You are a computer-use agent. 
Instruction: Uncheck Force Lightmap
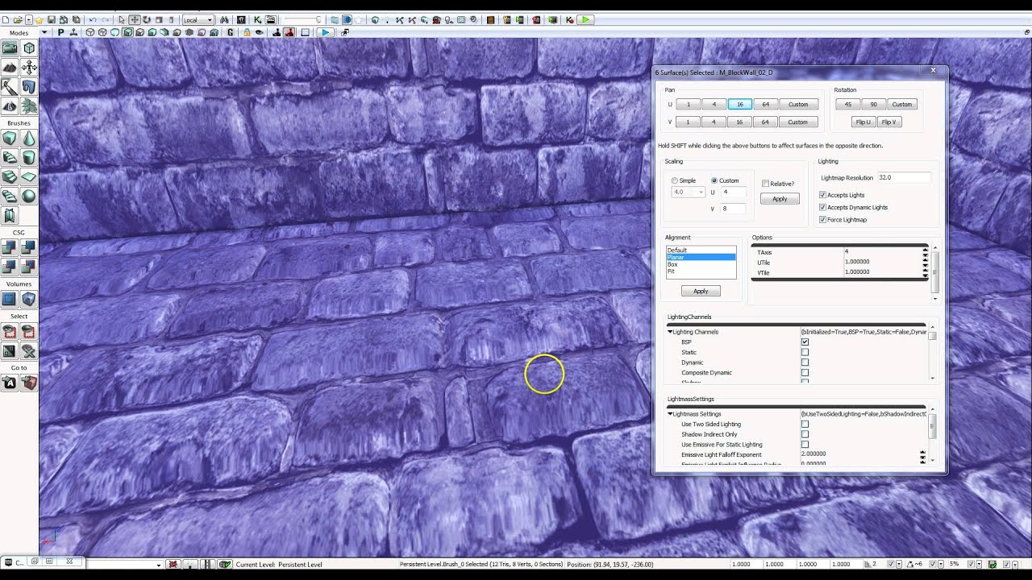point(822,219)
